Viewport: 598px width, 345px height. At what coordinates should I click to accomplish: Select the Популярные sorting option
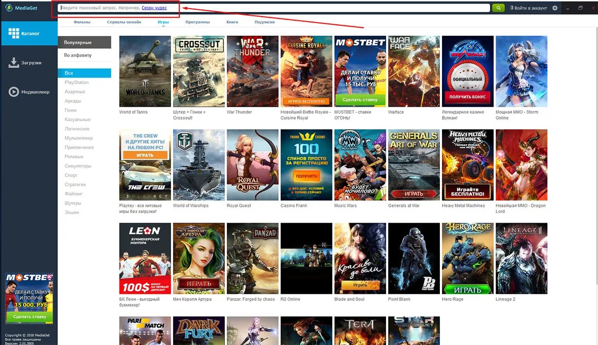85,42
